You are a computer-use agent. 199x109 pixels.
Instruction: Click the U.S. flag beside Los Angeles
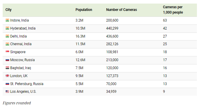(7, 92)
